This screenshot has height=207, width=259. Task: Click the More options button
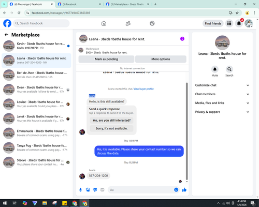point(161,59)
